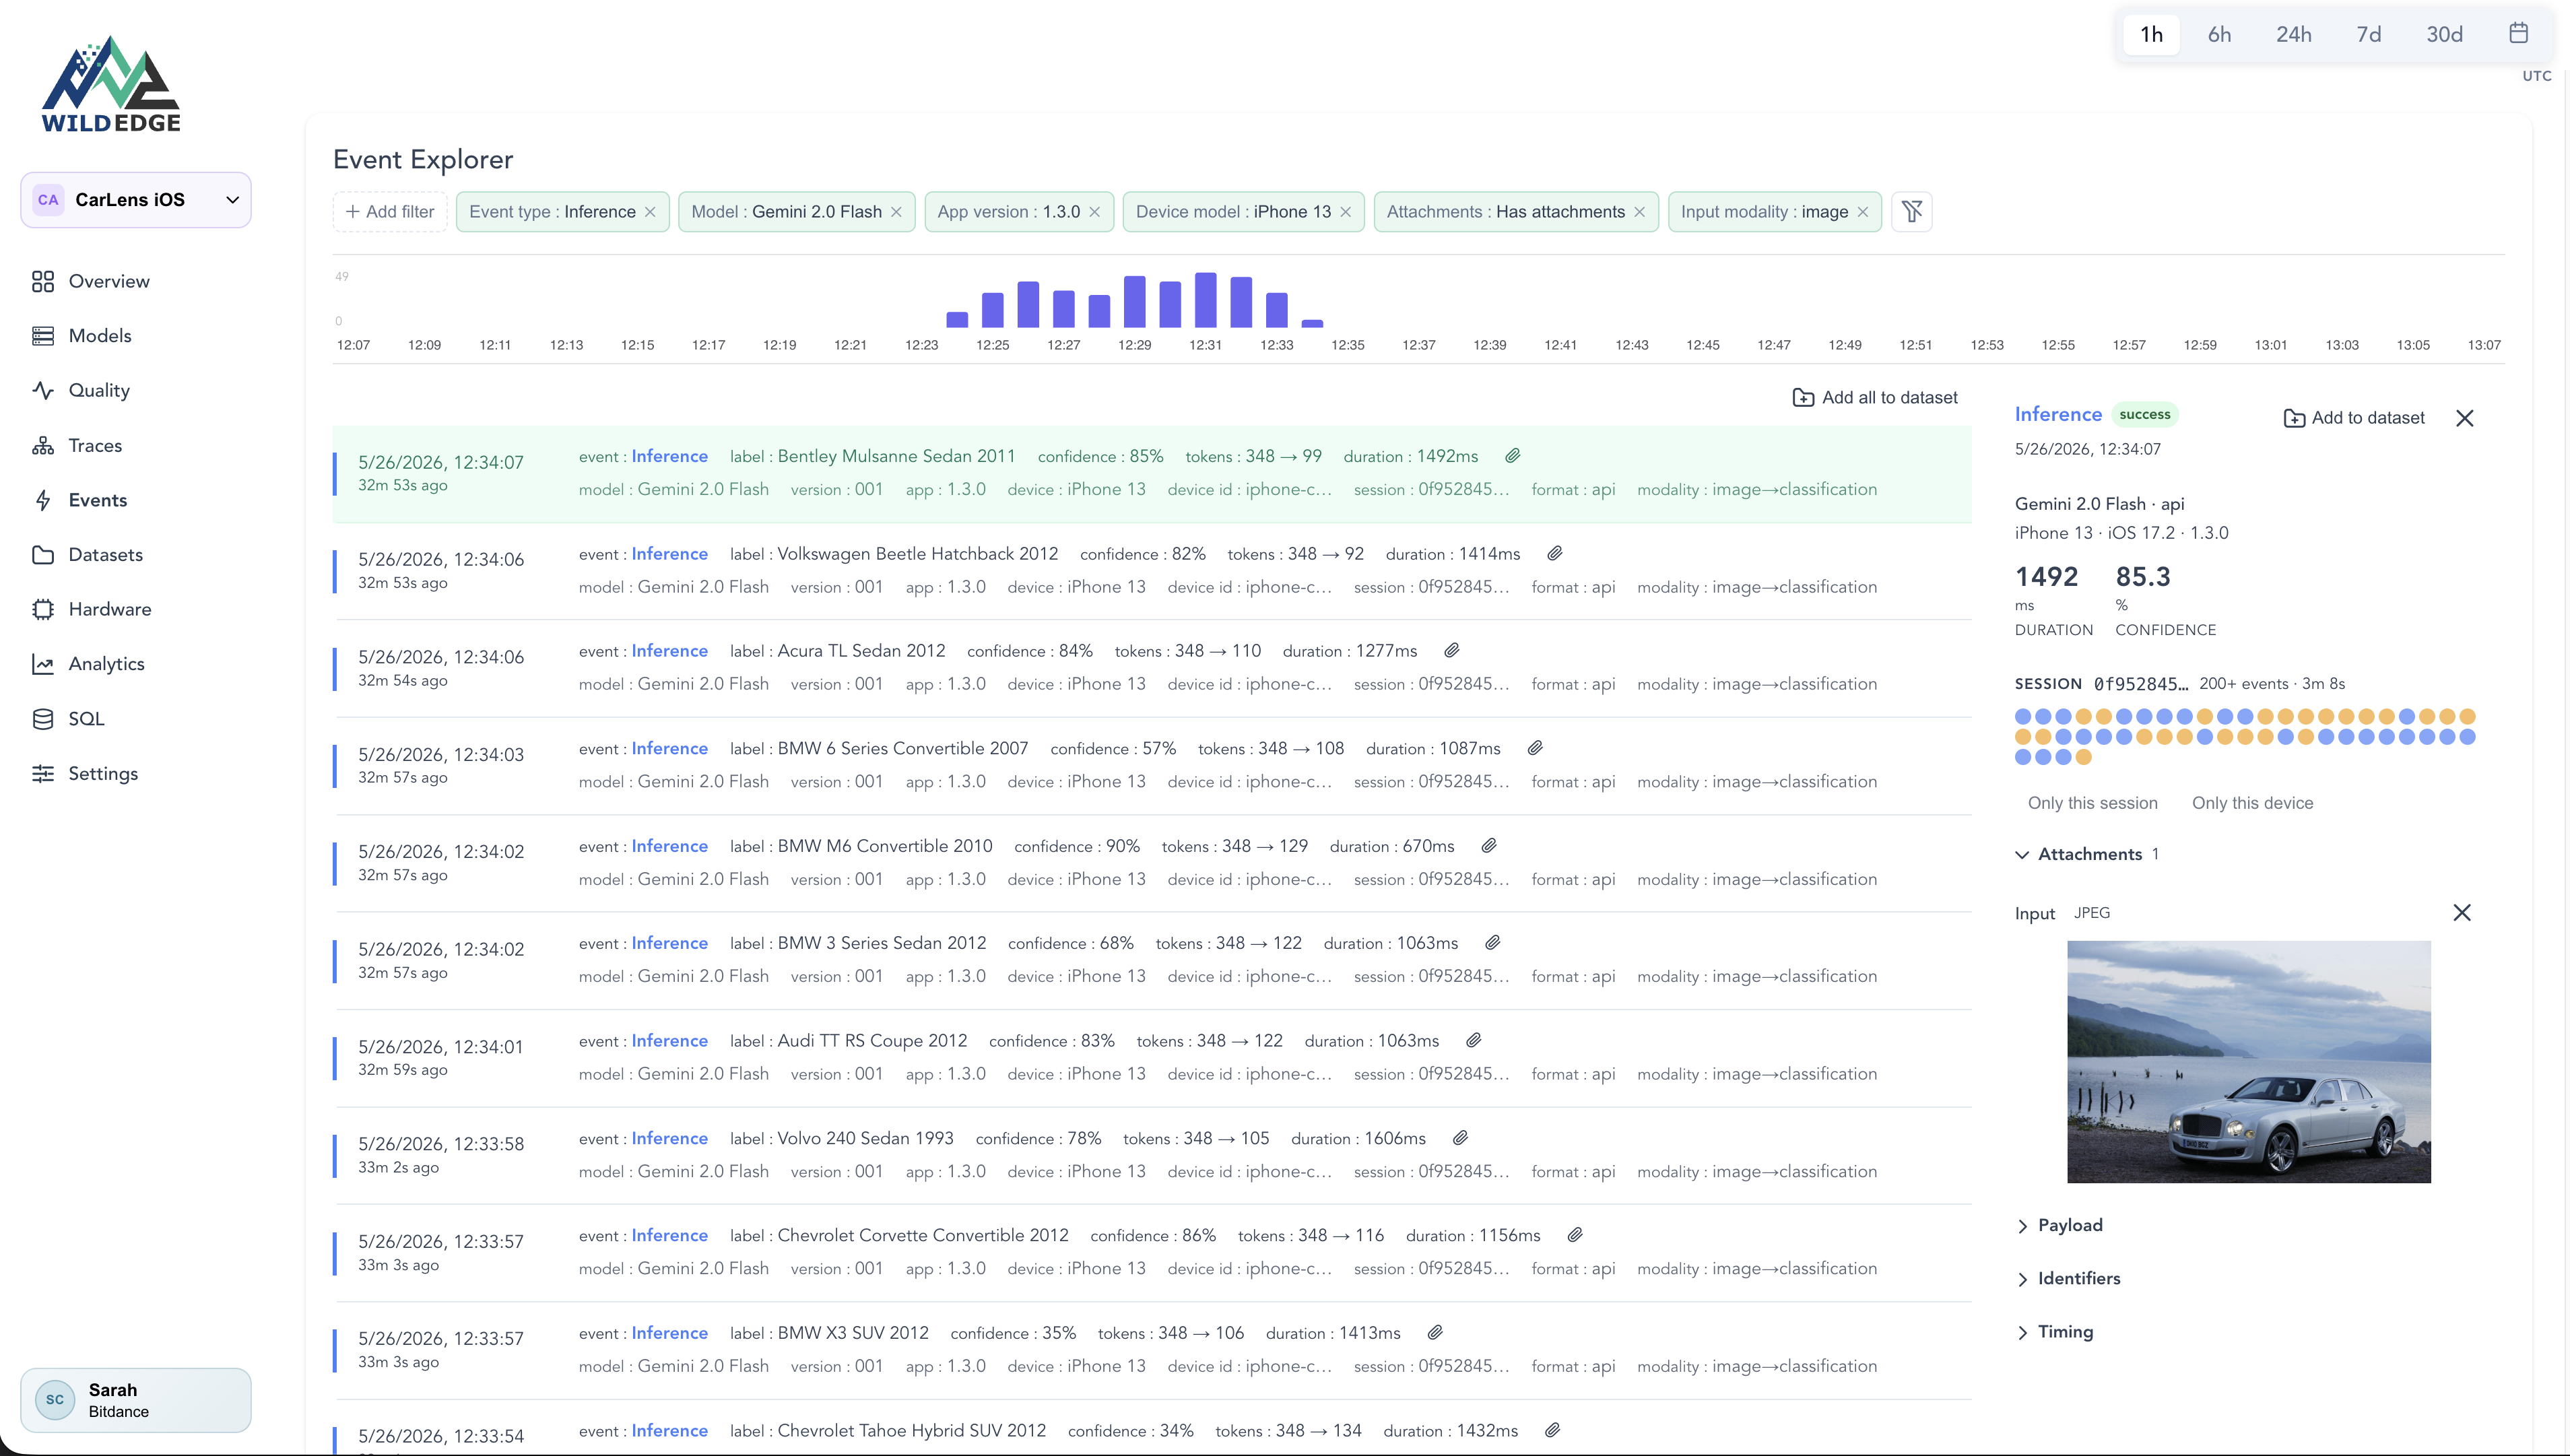Toggle the Only this session filter
The height and width of the screenshot is (1456, 2570).
2092,803
